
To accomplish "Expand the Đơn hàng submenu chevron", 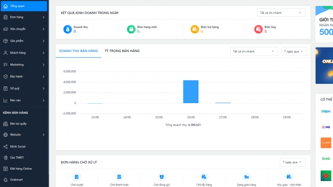I will coord(44,17).
